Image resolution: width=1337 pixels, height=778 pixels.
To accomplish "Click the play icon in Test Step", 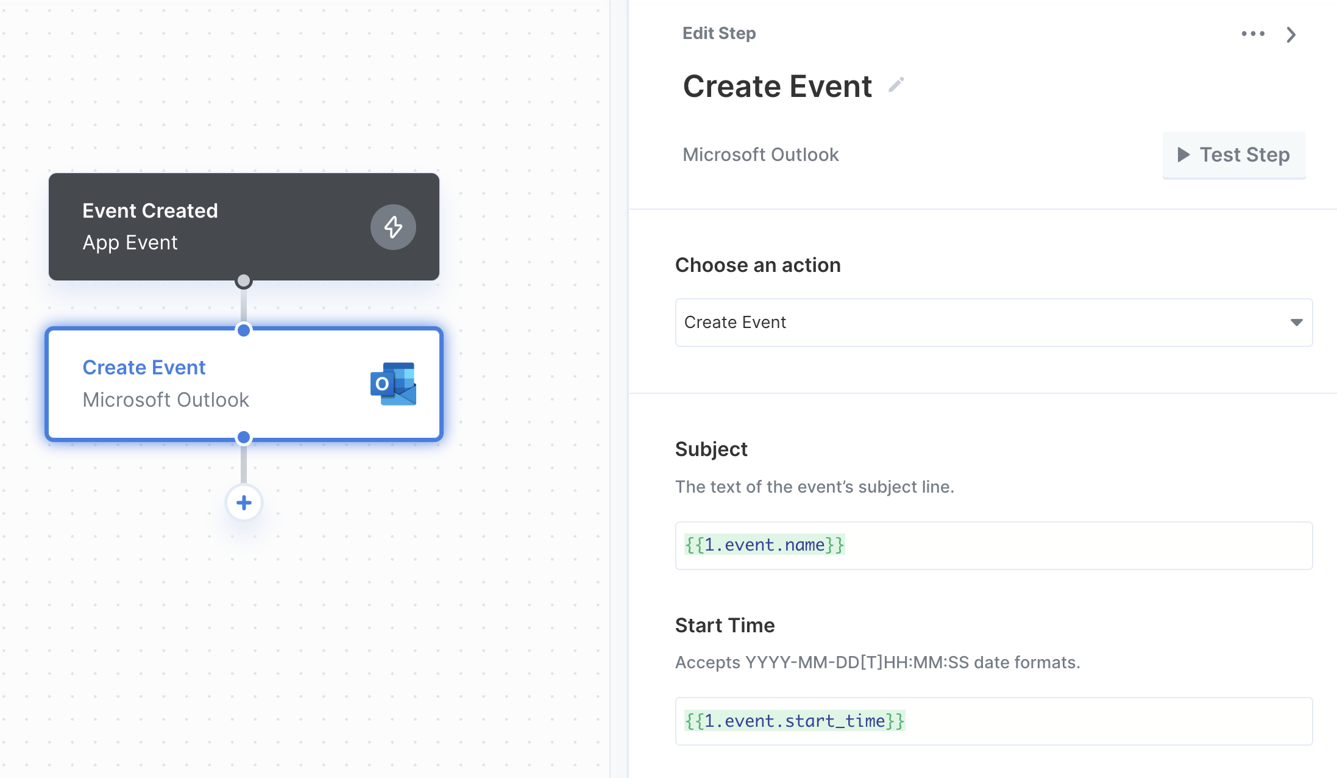I will (1183, 154).
